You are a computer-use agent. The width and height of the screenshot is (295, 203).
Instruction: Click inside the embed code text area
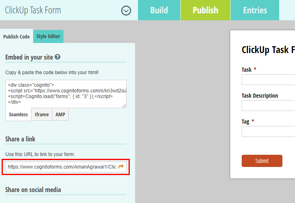(66, 94)
